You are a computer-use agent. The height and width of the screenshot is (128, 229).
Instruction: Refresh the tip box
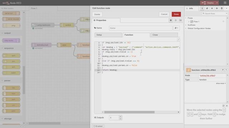223,106
